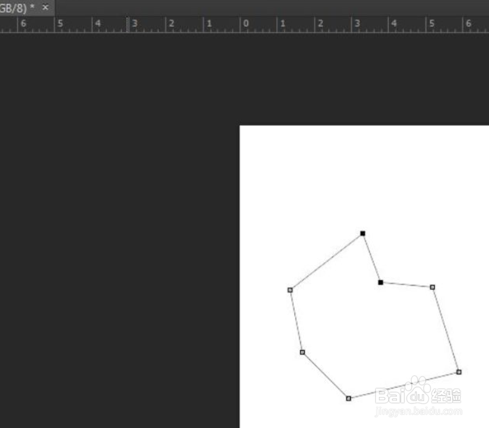The height and width of the screenshot is (428, 489).
Task: Click the ruler's 0 origin mark
Action: point(245,23)
